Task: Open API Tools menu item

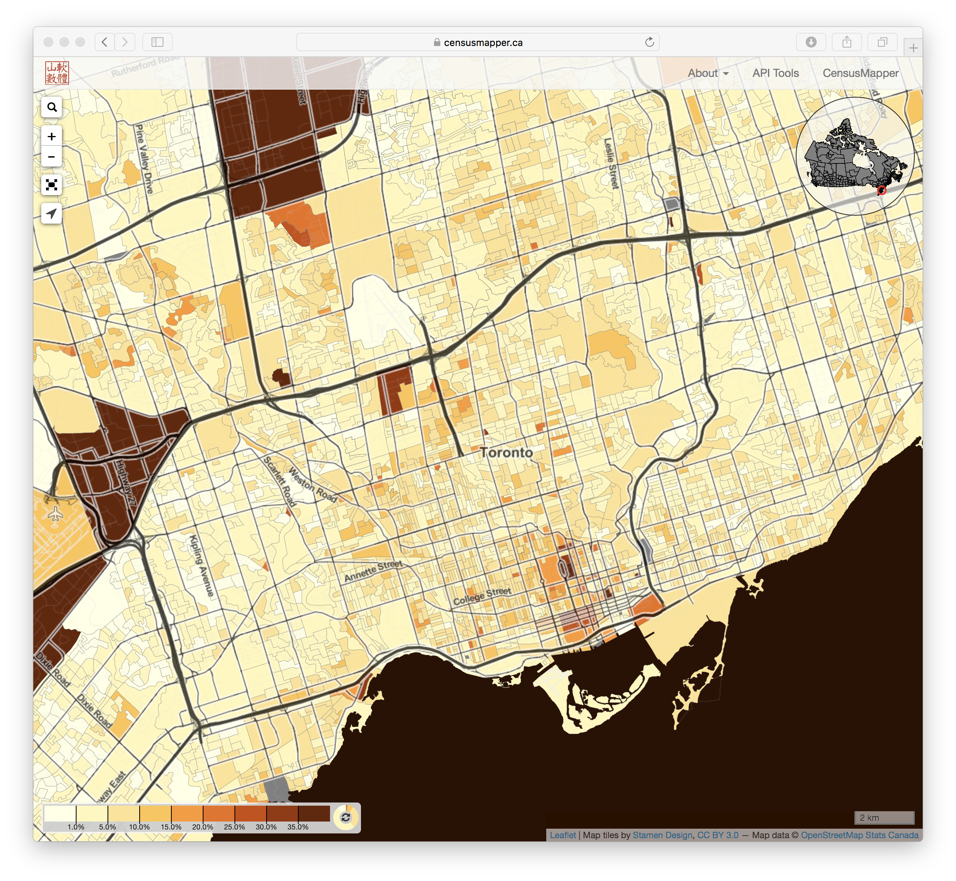Action: pos(775,73)
